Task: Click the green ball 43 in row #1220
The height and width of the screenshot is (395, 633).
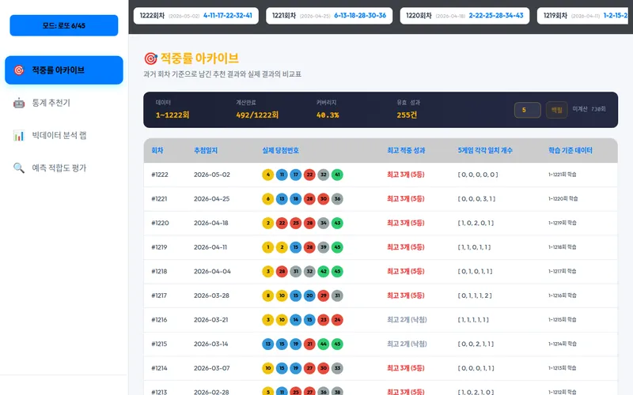Action: tap(337, 223)
